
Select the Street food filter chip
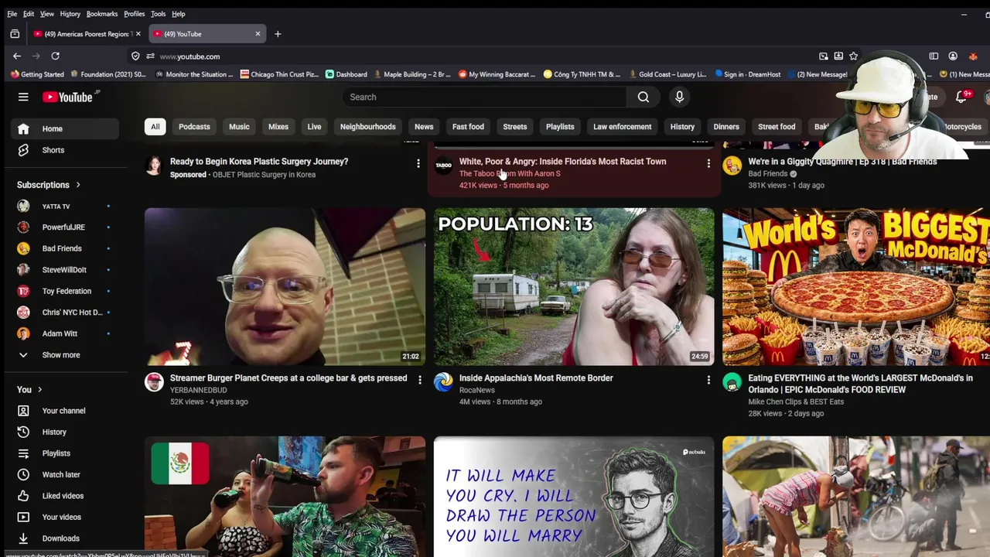[777, 127]
